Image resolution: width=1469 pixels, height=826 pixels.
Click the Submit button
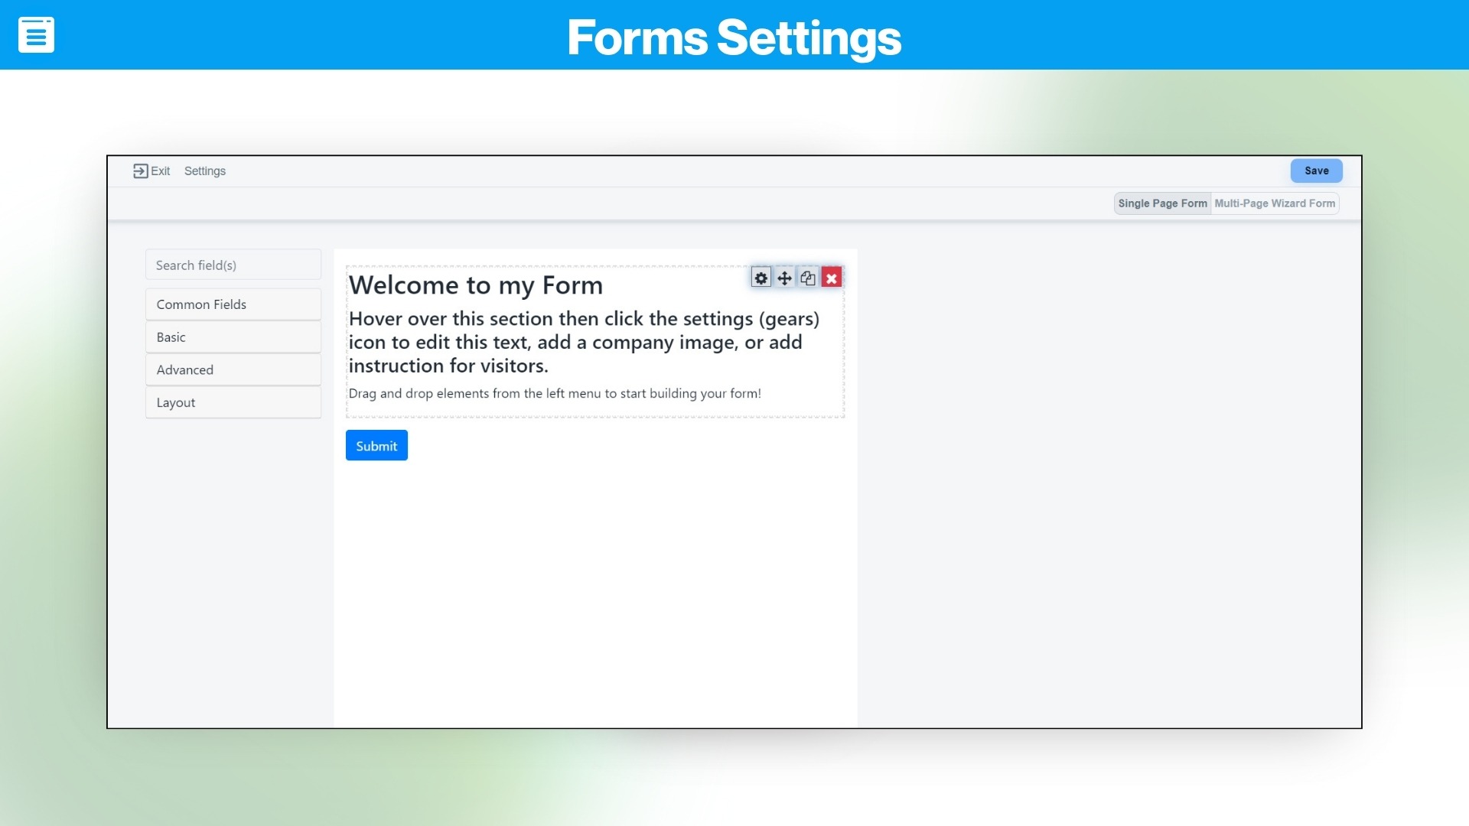pyautogui.click(x=376, y=445)
